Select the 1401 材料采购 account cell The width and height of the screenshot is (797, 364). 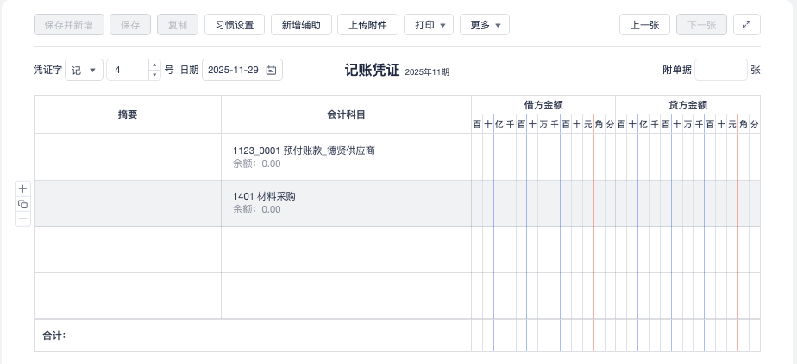pos(345,203)
